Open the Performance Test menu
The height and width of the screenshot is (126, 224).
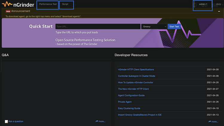[x=48, y=4]
